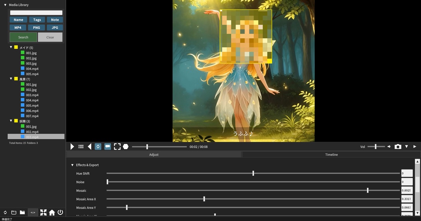Click the Hue Shift value field
Screen dimensions: 421x221
tap(407, 173)
